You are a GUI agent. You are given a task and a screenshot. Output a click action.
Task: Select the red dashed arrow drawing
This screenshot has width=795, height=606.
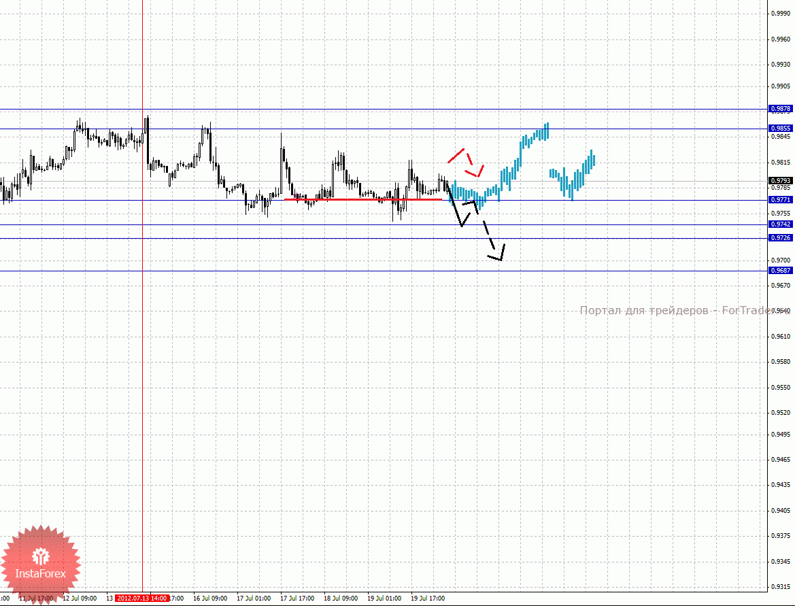tap(466, 161)
